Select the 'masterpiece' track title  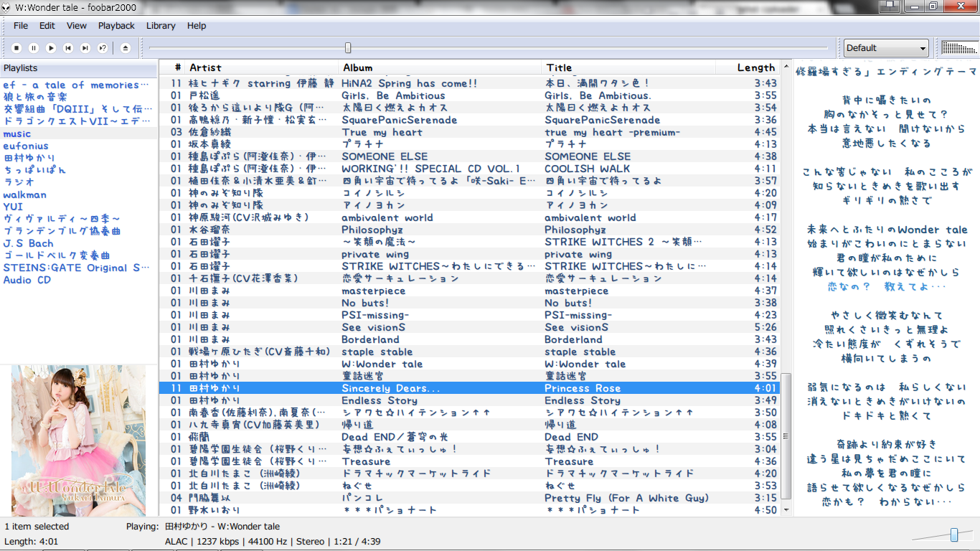[x=576, y=291]
